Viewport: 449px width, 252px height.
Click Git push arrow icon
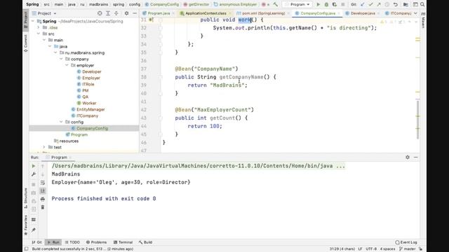379,5
